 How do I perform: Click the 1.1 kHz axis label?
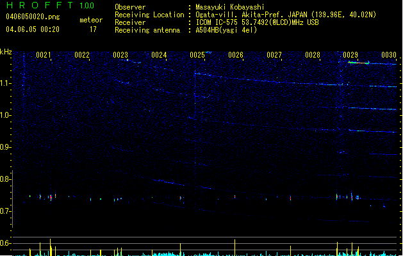click(x=6, y=83)
